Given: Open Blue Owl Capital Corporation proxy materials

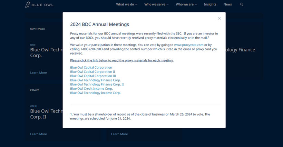Looking at the screenshot, I should tap(91, 68).
